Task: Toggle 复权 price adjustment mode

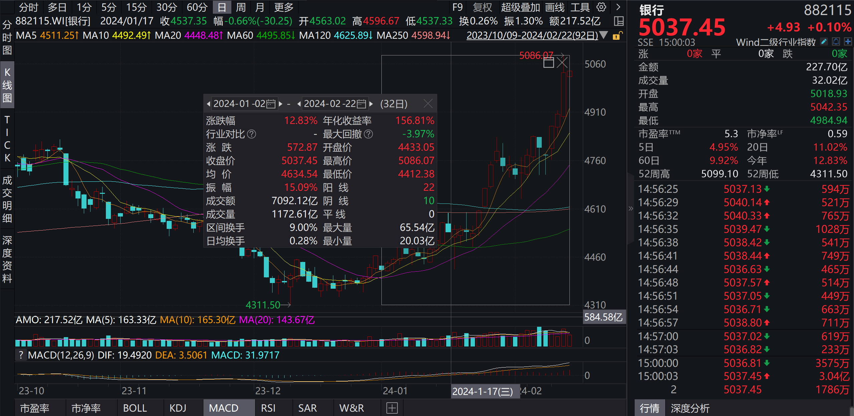Action: 482,7
